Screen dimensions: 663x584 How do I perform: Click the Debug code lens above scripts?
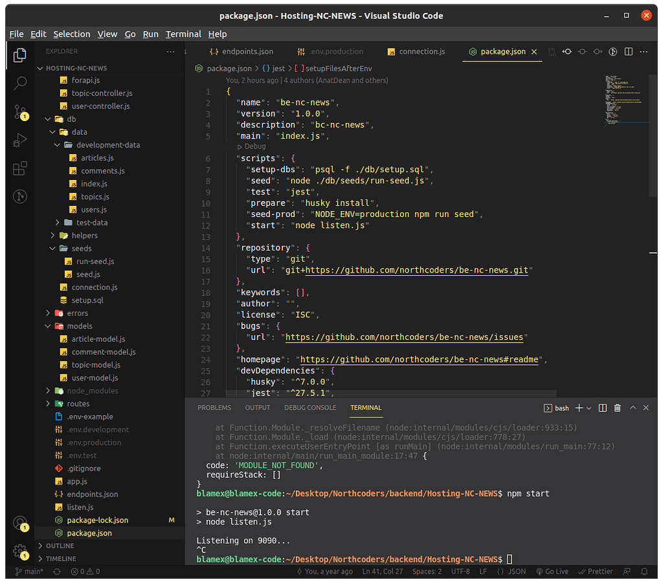pyautogui.click(x=254, y=147)
